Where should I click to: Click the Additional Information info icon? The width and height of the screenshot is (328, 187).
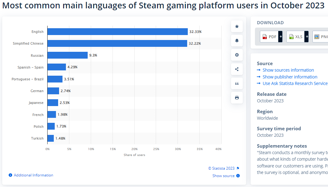pyautogui.click(x=10, y=175)
